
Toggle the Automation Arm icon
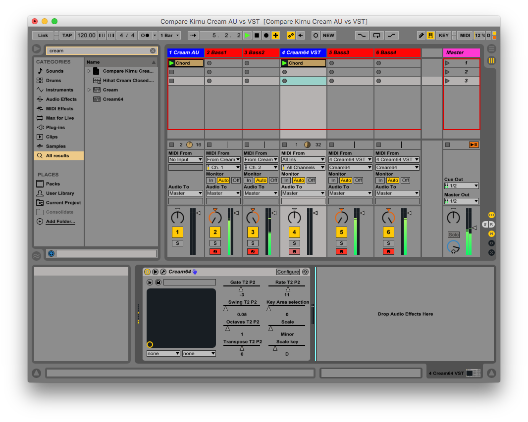pos(291,35)
